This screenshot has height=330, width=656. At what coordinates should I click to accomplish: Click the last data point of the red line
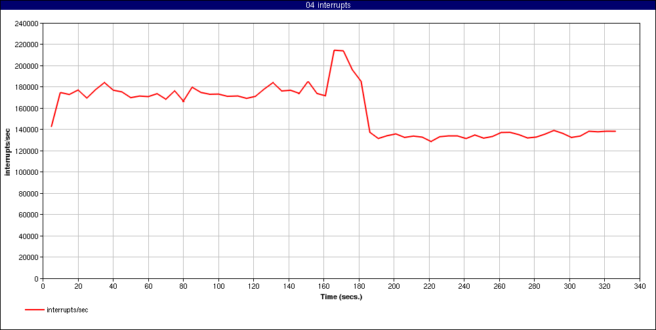tap(615, 131)
